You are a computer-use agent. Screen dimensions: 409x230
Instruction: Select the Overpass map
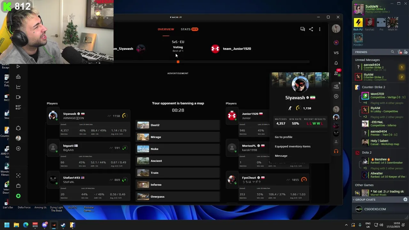point(178,196)
